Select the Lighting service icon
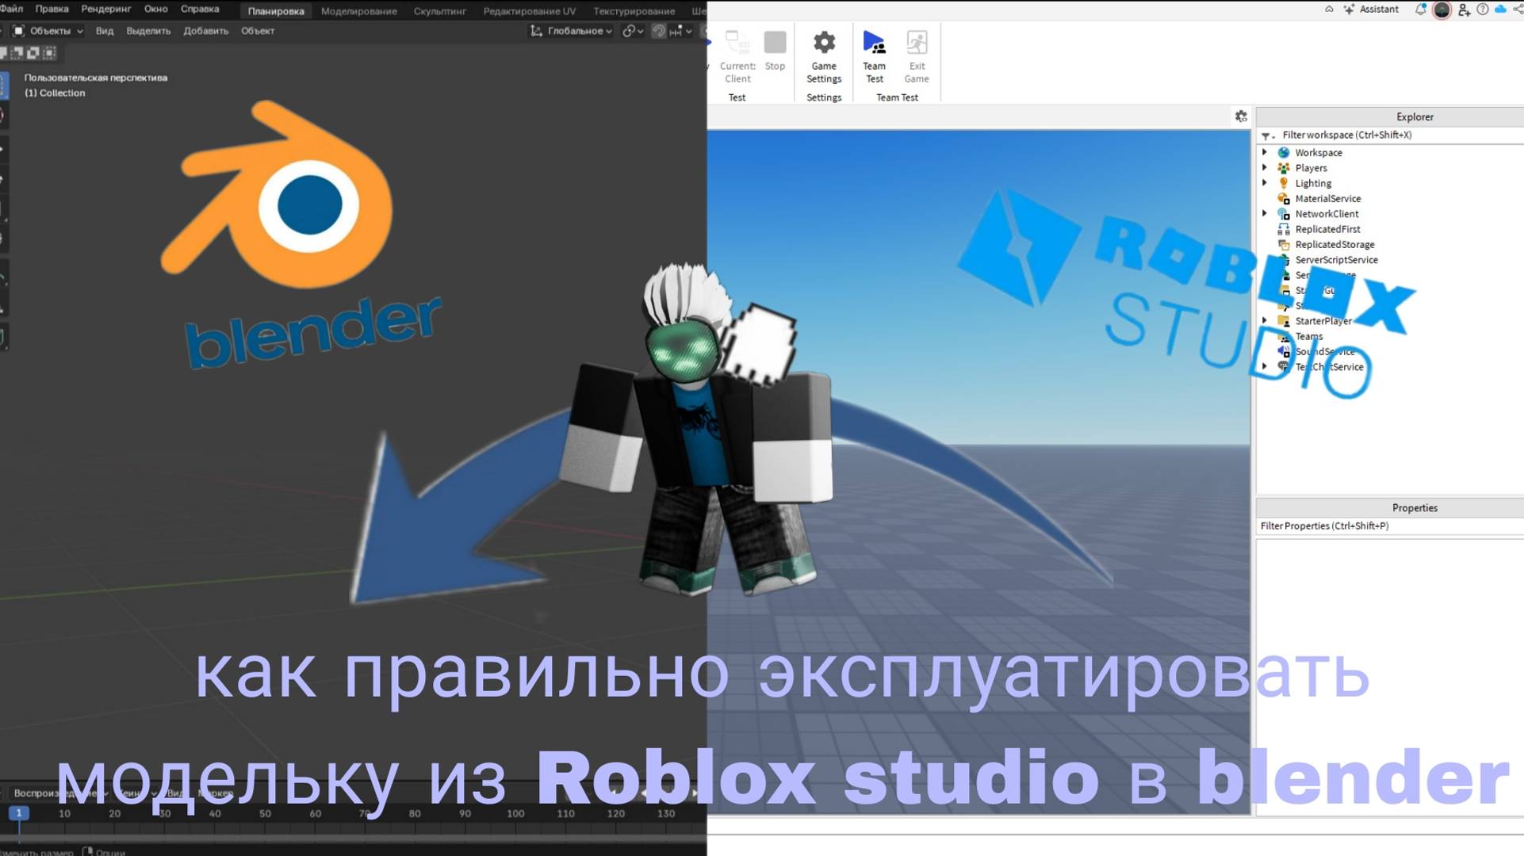Screen dimensions: 1524x856 tap(1285, 183)
